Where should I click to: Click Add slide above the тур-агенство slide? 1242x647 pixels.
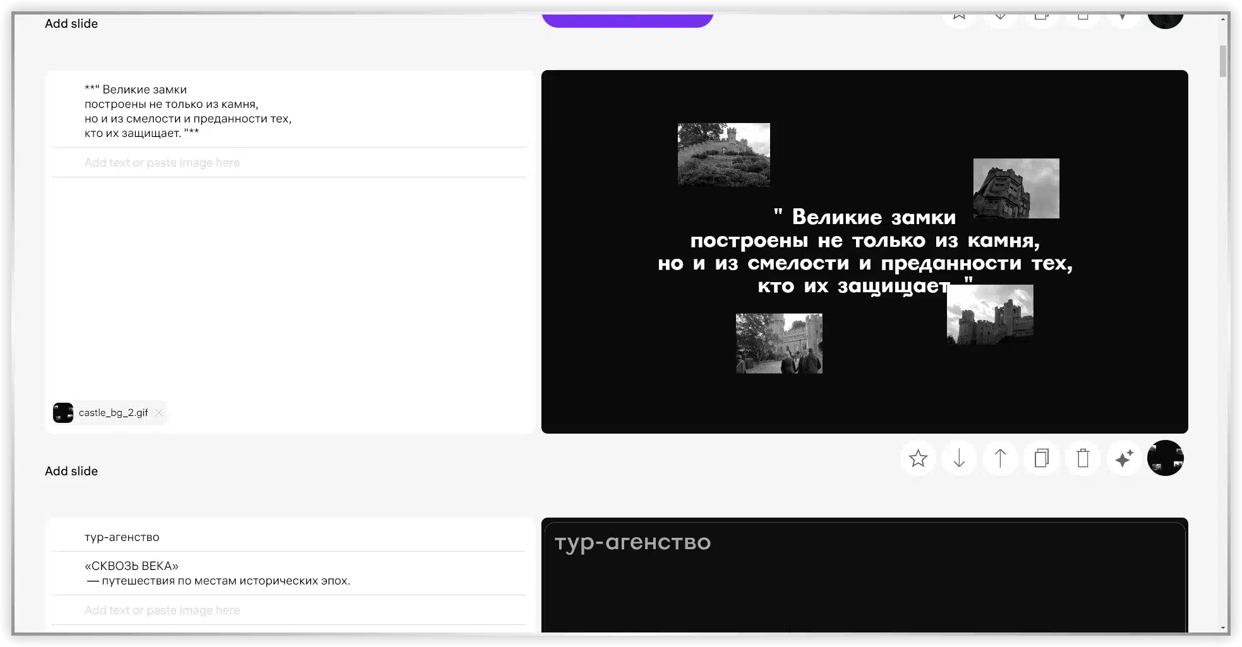71,471
